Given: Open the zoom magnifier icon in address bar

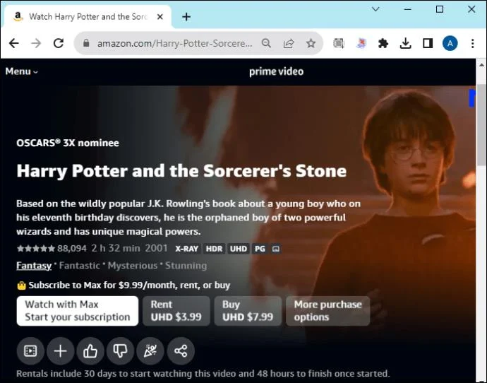Looking at the screenshot, I should 266,43.
